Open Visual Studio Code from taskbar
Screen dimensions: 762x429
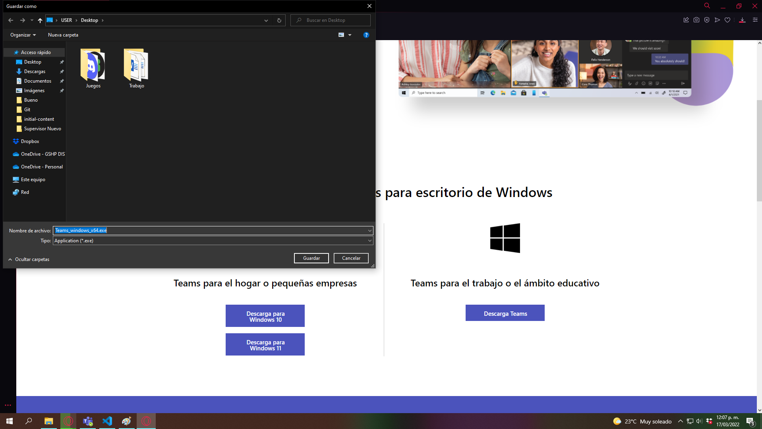107,421
